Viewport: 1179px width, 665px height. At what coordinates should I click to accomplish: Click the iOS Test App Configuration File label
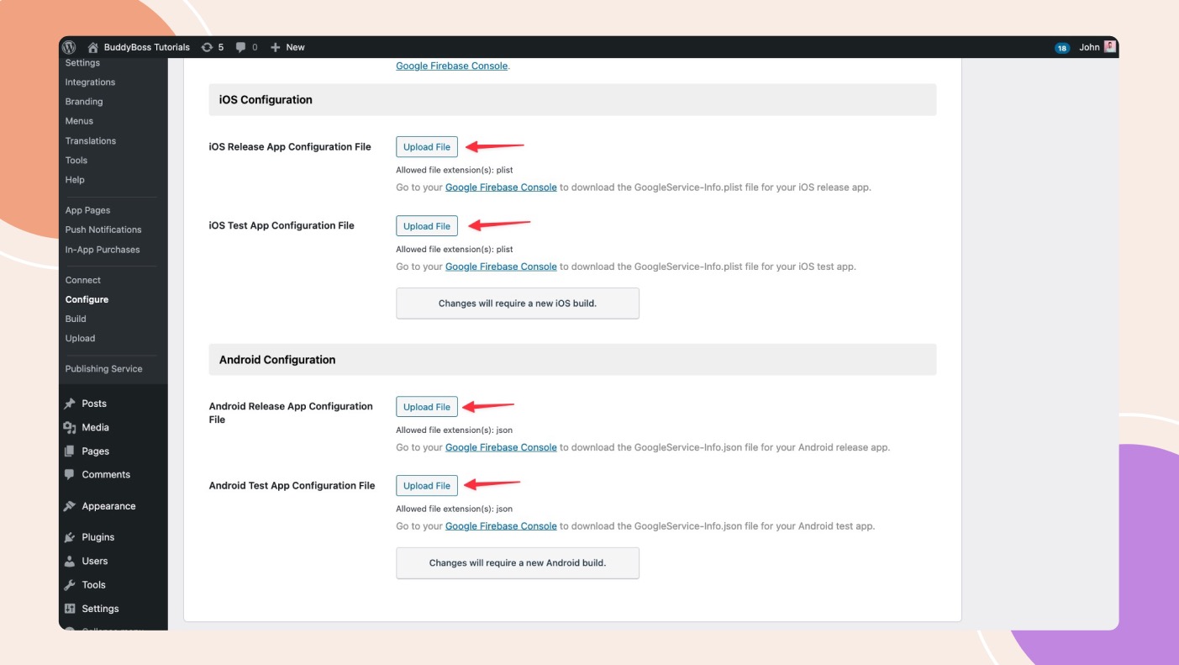click(282, 225)
